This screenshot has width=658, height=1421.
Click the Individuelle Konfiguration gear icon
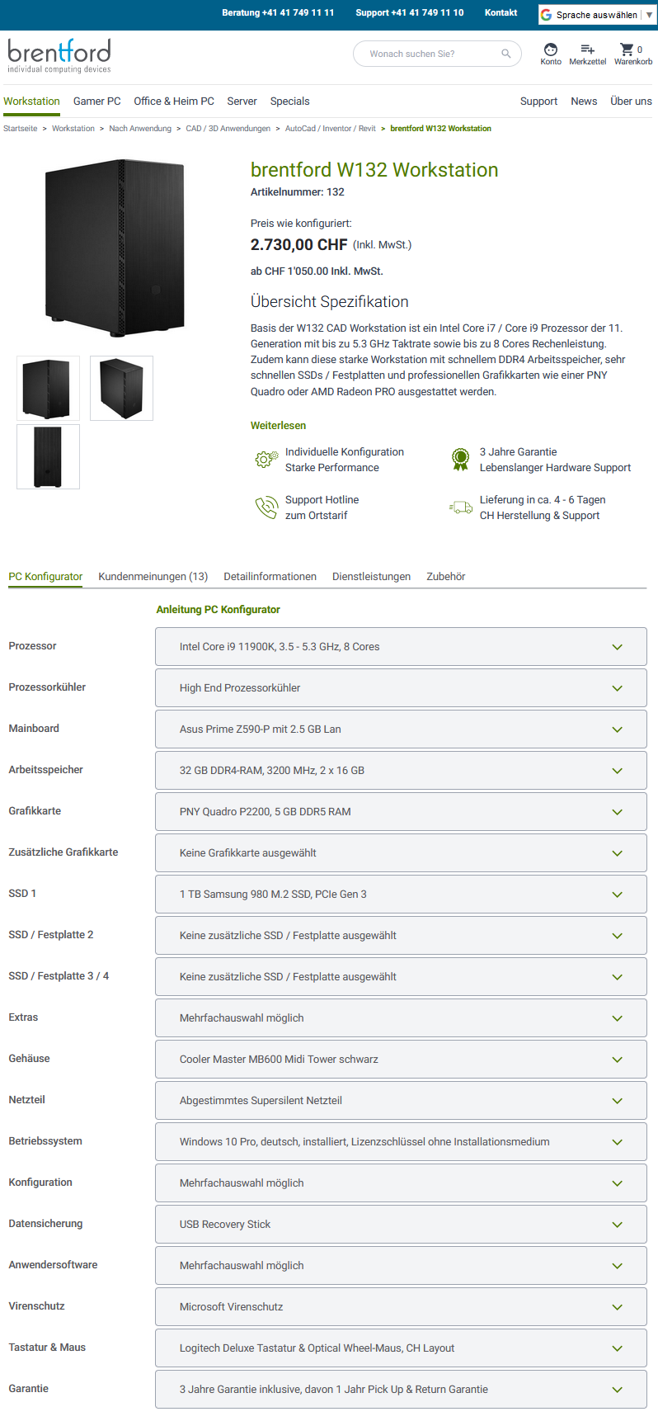(x=266, y=460)
